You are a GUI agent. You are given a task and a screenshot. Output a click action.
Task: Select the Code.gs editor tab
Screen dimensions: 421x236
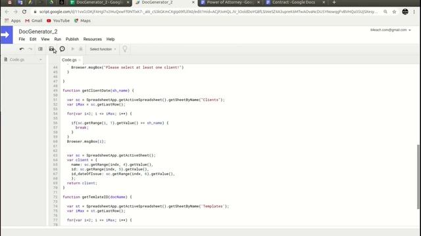[x=69, y=60]
